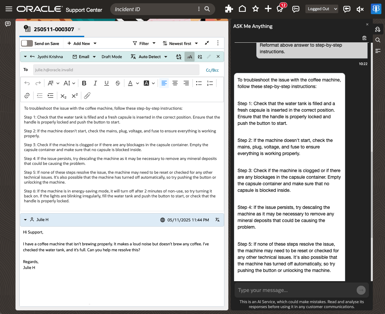This screenshot has width=385, height=314.
Task: Apply strikethrough formatting
Action: coord(117,83)
